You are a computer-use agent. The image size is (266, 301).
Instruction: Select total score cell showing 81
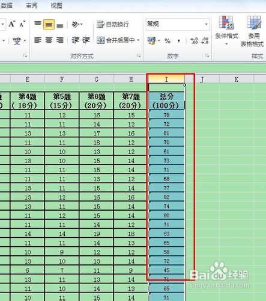click(x=166, y=133)
